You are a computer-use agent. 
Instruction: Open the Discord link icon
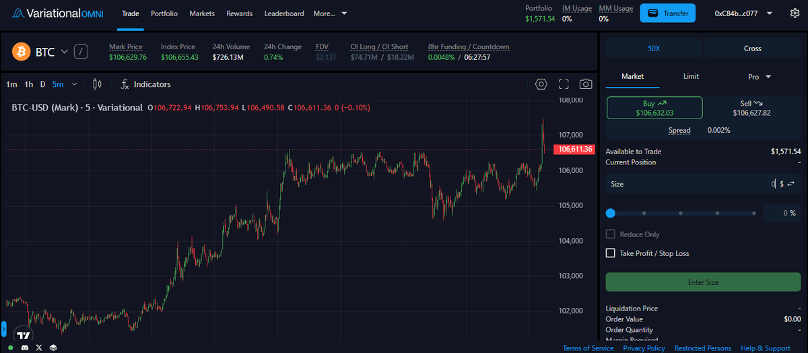coord(24,348)
